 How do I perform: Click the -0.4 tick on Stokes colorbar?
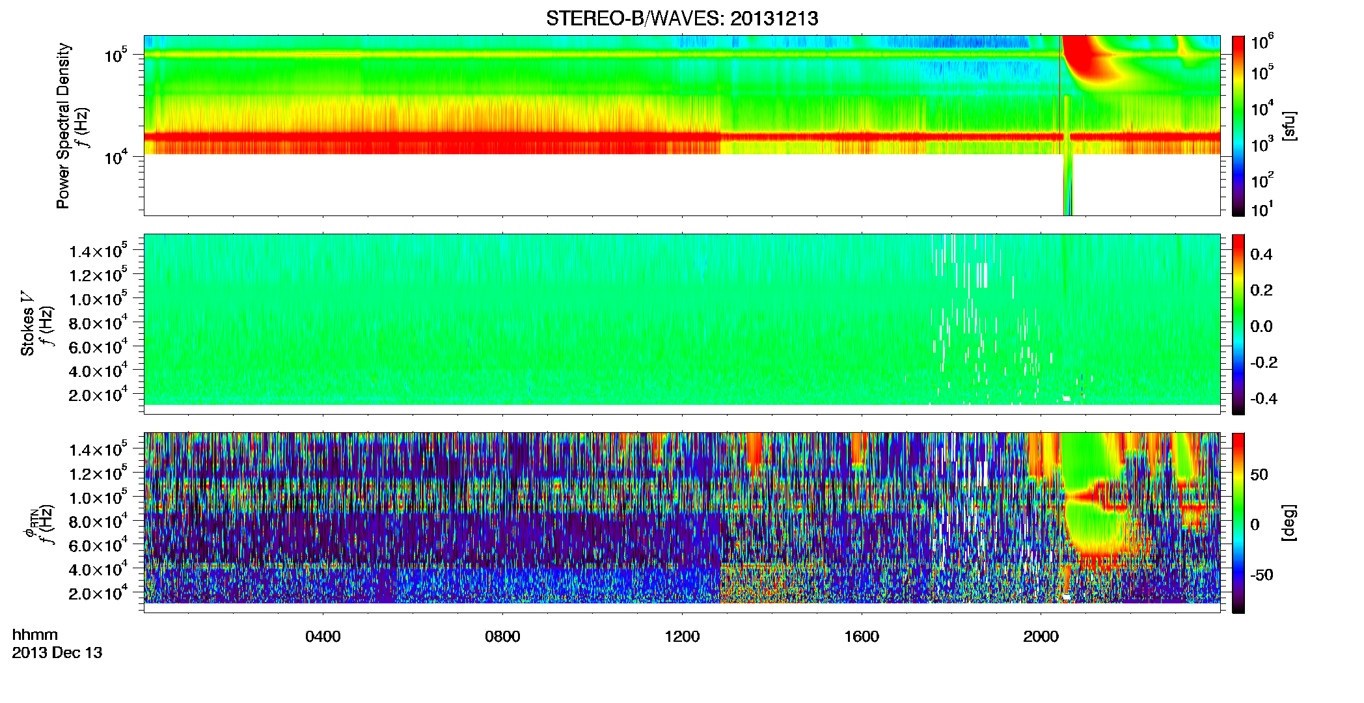click(x=1264, y=399)
